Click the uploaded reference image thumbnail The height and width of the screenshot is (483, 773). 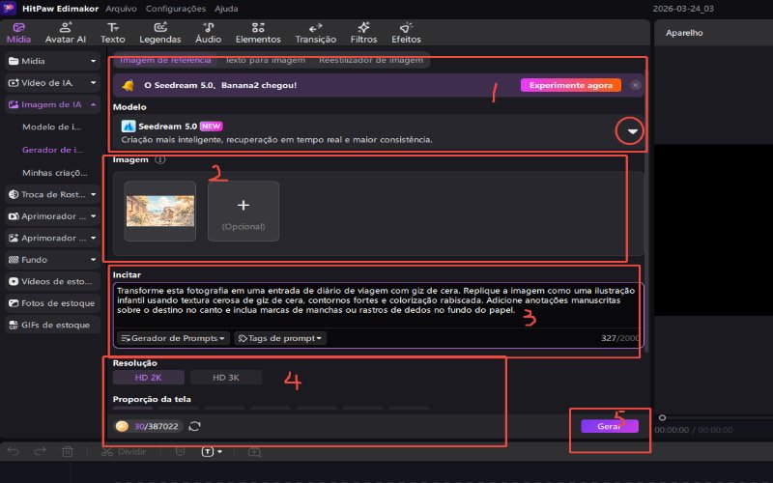pos(160,211)
